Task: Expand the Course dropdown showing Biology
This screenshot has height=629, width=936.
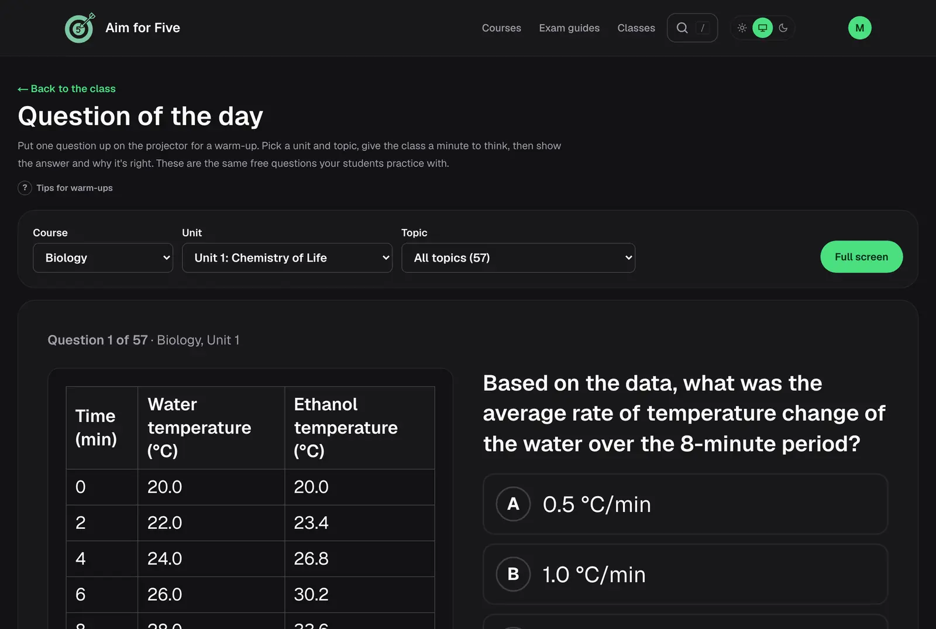Action: pos(103,258)
